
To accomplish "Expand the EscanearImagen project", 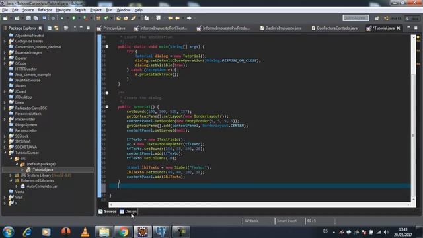I will coord(5,52).
